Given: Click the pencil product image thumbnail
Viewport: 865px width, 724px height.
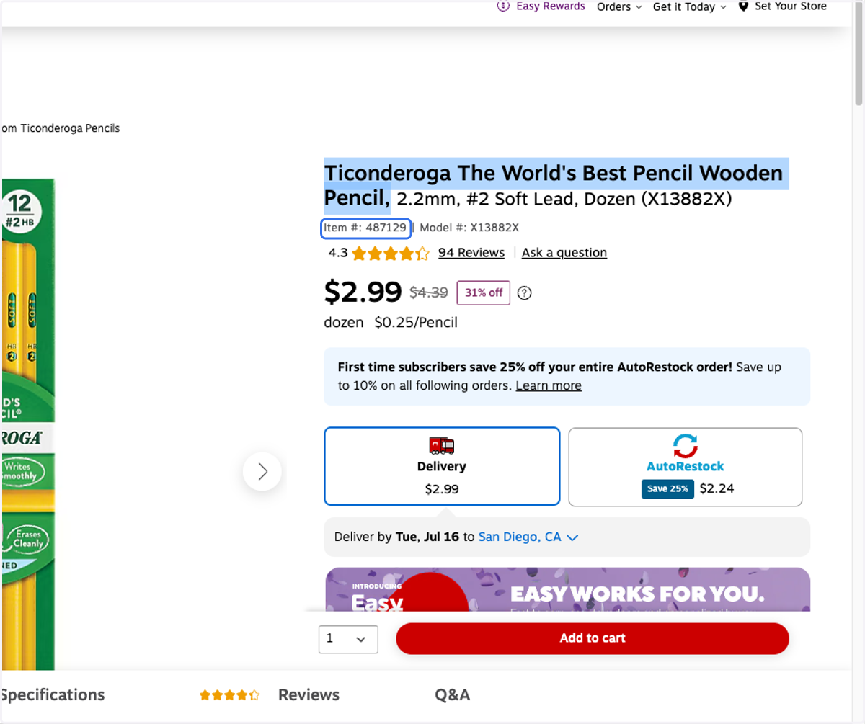Looking at the screenshot, I should tap(27, 424).
